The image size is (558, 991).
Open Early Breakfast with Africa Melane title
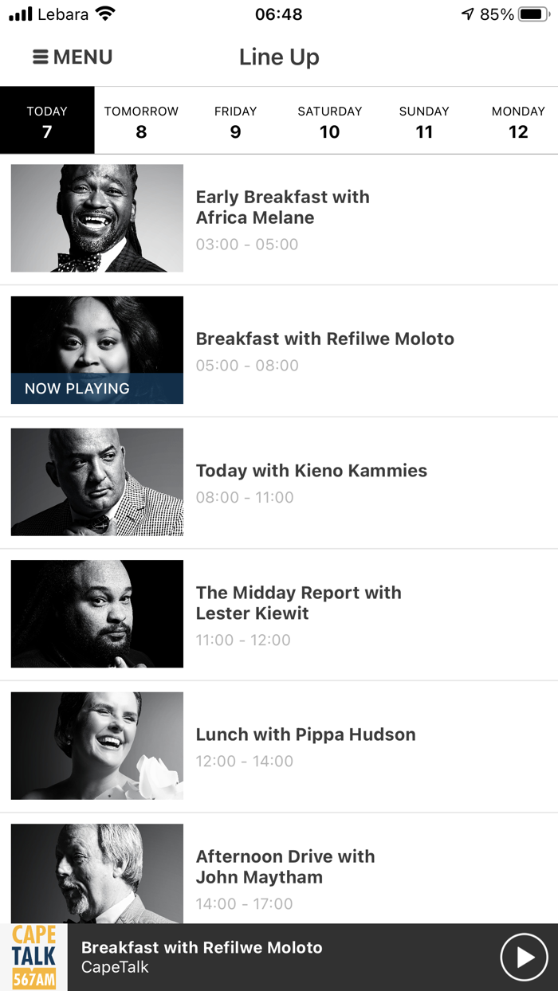pyautogui.click(x=282, y=207)
